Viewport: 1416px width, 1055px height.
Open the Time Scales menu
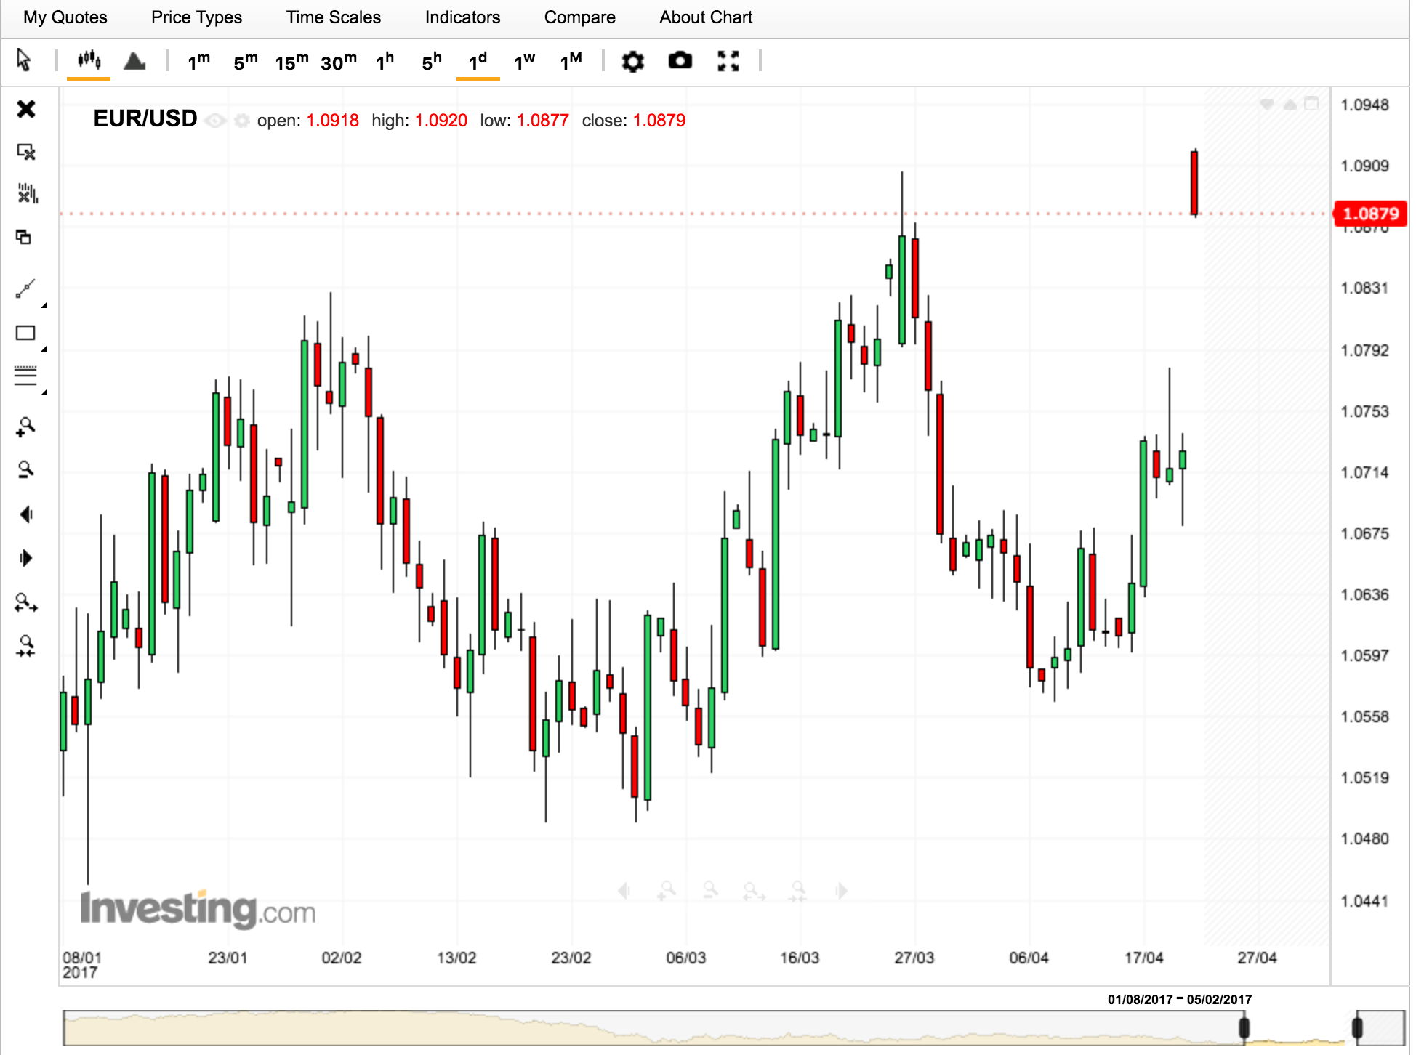coord(334,17)
